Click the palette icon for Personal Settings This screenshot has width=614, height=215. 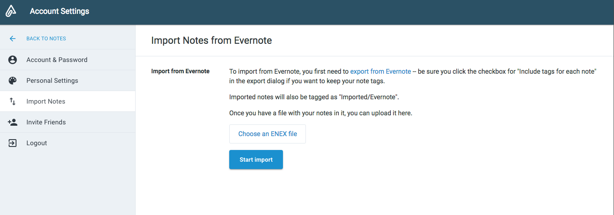click(13, 81)
